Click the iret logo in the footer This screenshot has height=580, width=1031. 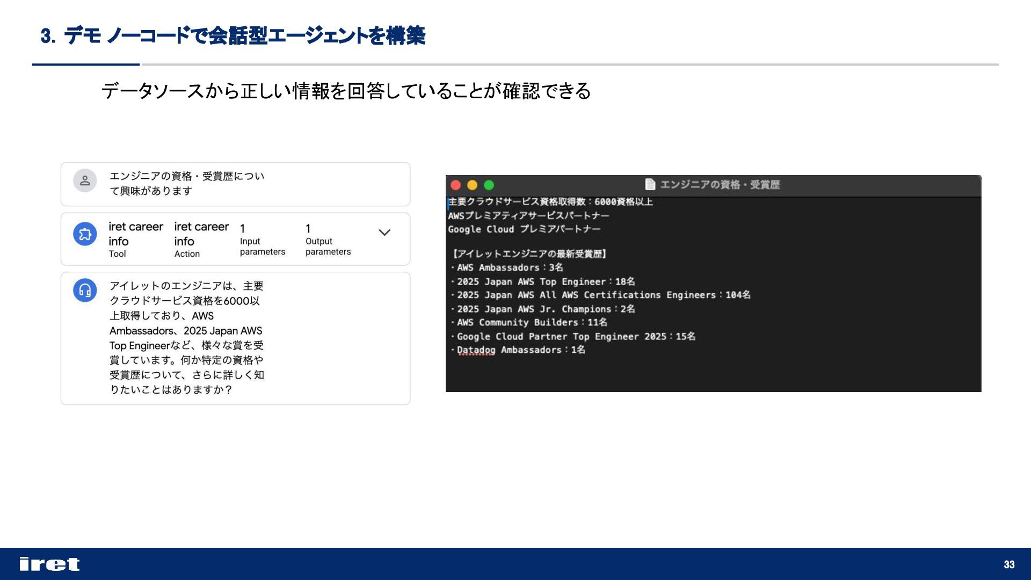(49, 564)
